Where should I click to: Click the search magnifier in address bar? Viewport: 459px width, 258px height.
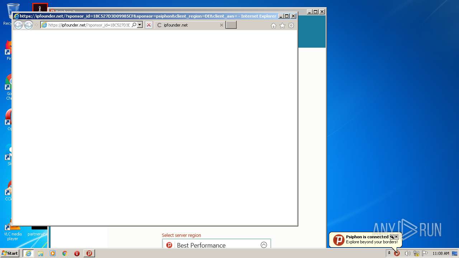134,25
